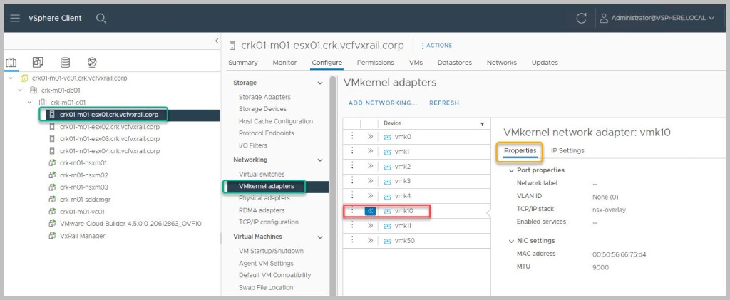
Task: Collapse the expanded vmk10 row details
Action: [370, 211]
